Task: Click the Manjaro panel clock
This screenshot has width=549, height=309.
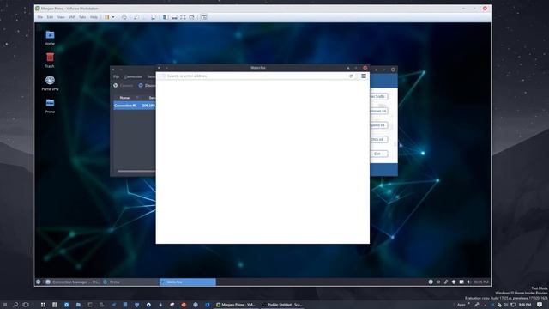Action: pos(480,282)
